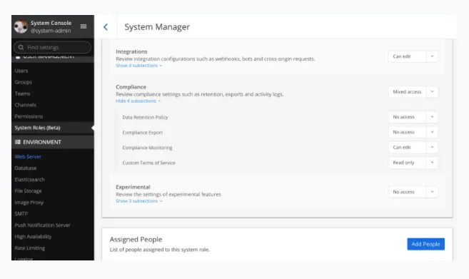Open the hamburger menu in System Console header

click(x=84, y=26)
